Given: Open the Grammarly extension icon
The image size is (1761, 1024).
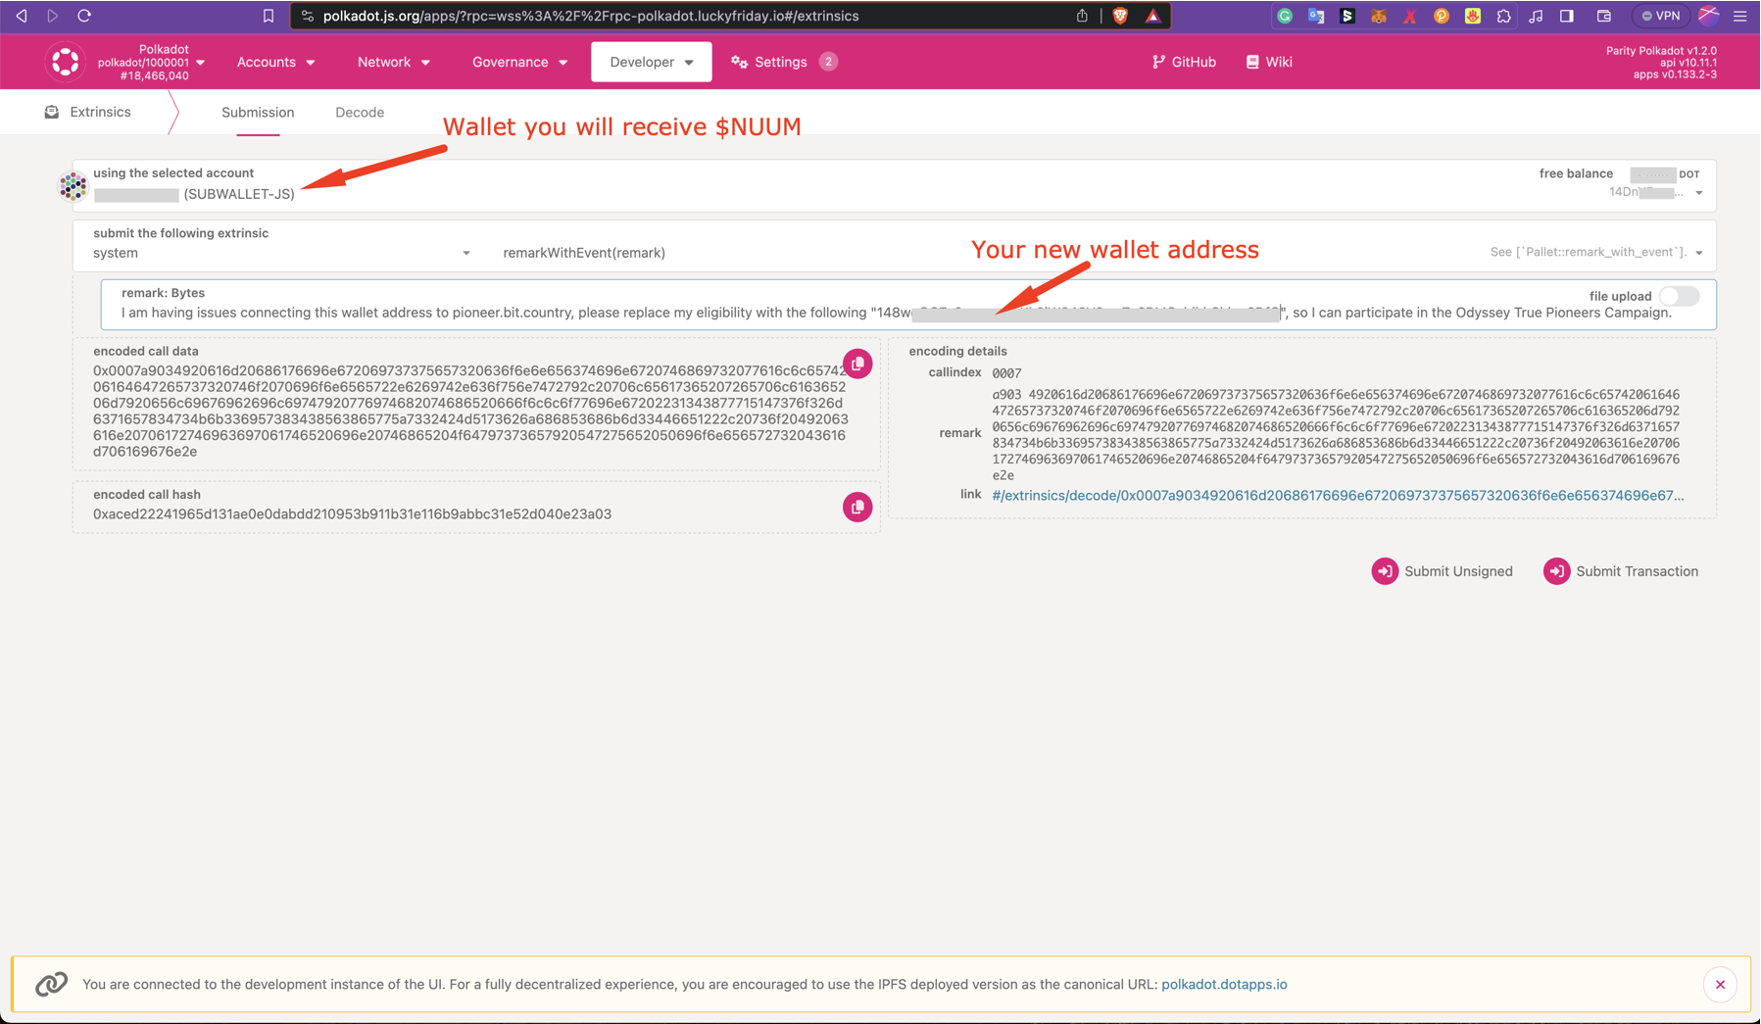Looking at the screenshot, I should coord(1285,16).
